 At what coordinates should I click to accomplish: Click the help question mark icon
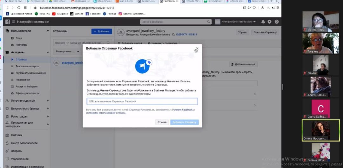tap(277, 22)
